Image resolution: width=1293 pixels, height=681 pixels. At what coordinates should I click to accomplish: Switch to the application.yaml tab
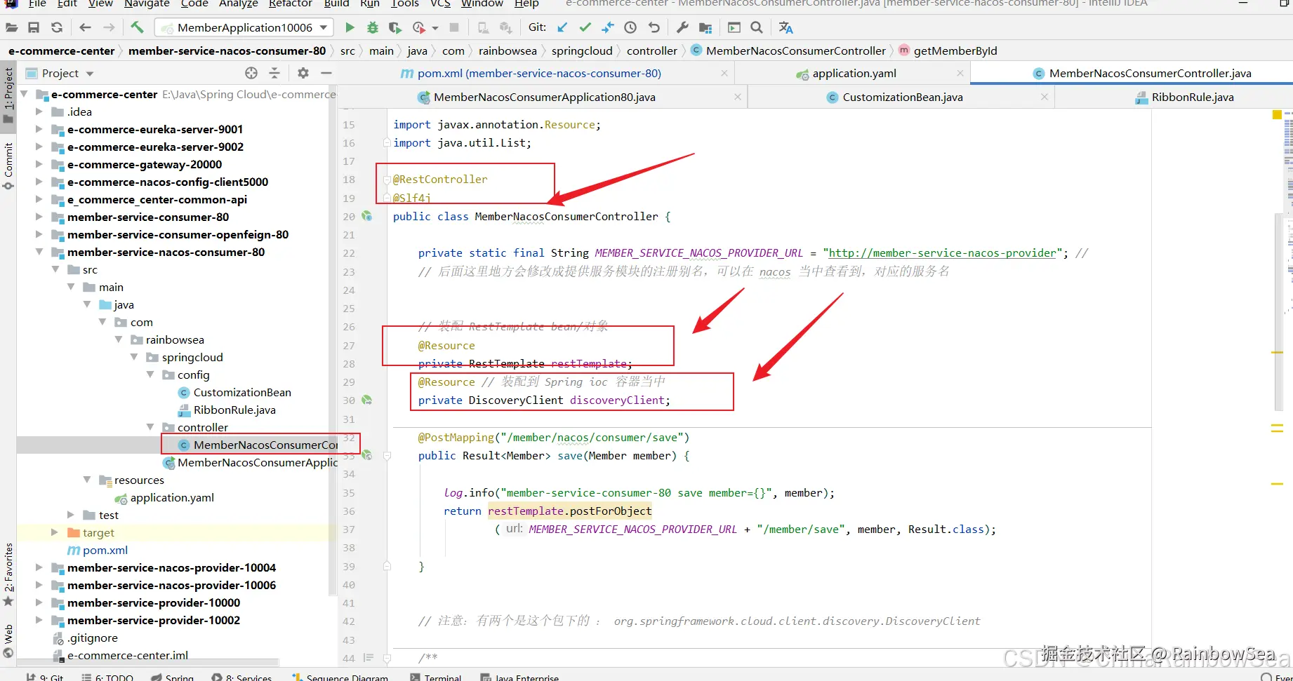tap(853, 73)
